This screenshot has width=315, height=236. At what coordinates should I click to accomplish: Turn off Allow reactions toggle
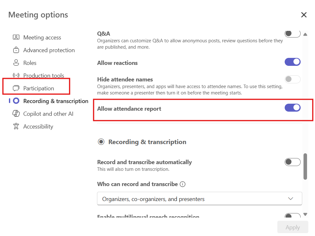[292, 62]
